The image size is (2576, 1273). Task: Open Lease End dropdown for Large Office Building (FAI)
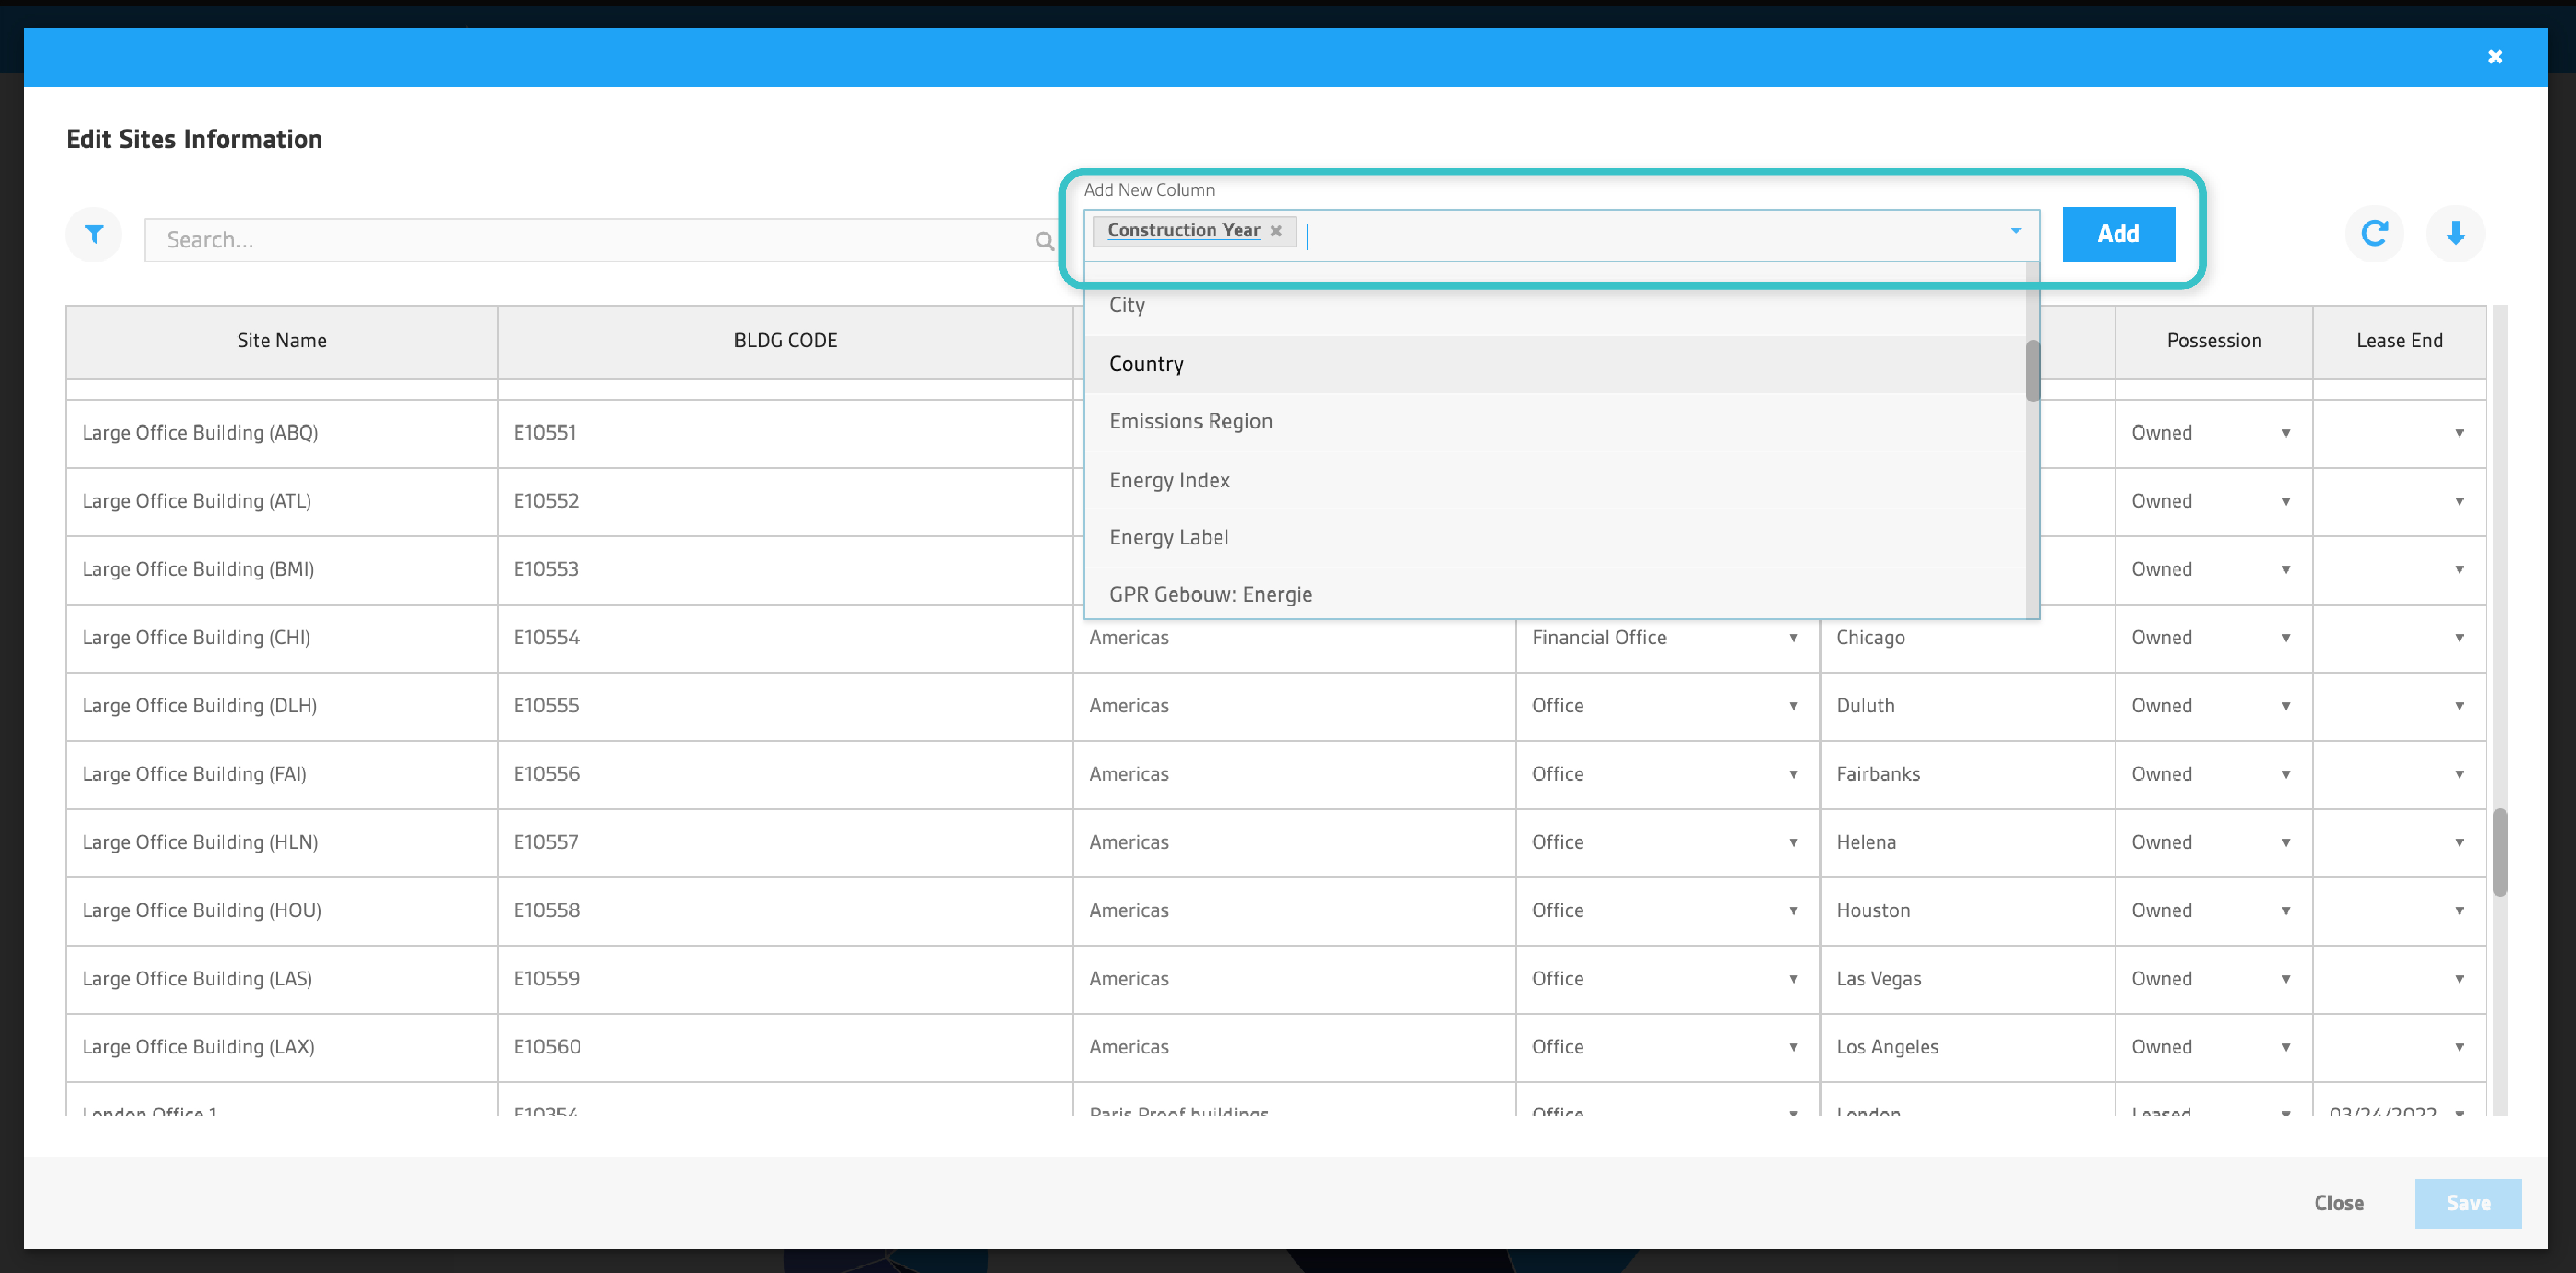tap(2459, 774)
